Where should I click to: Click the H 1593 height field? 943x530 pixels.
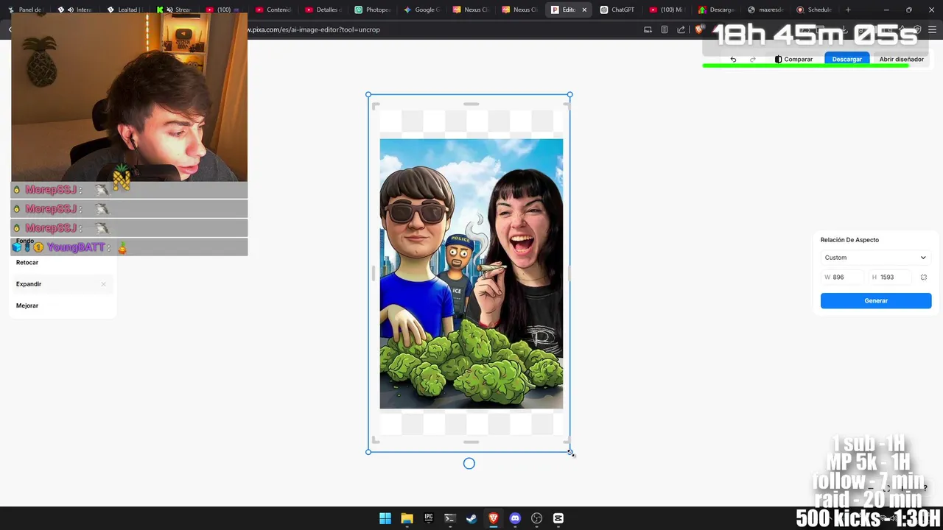(891, 278)
